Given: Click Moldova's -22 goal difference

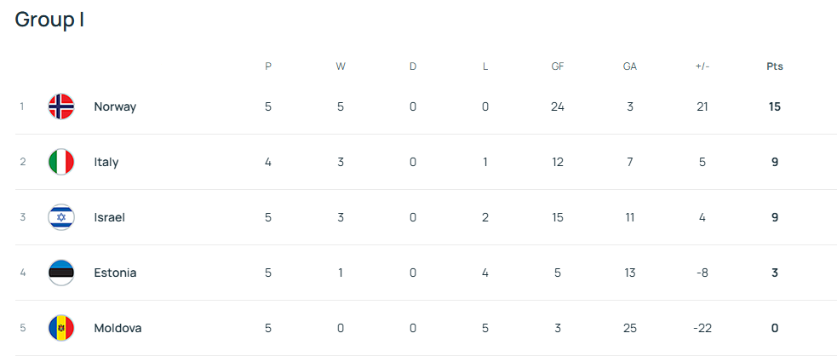Looking at the screenshot, I should 702,328.
